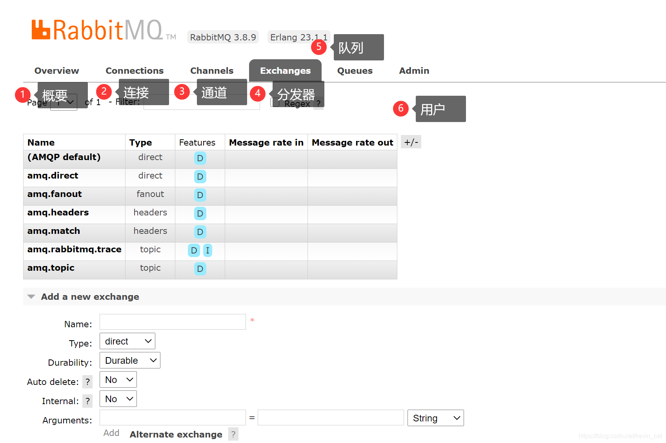Click the D durable badge for amq.direct
666x443 pixels.
[x=200, y=177]
